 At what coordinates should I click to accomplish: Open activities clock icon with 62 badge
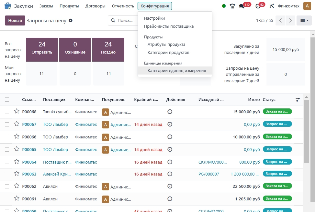[258, 6]
